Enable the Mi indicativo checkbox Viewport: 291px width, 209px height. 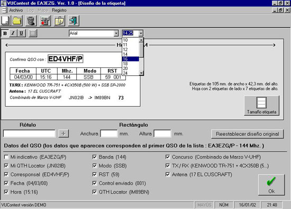click(6, 157)
